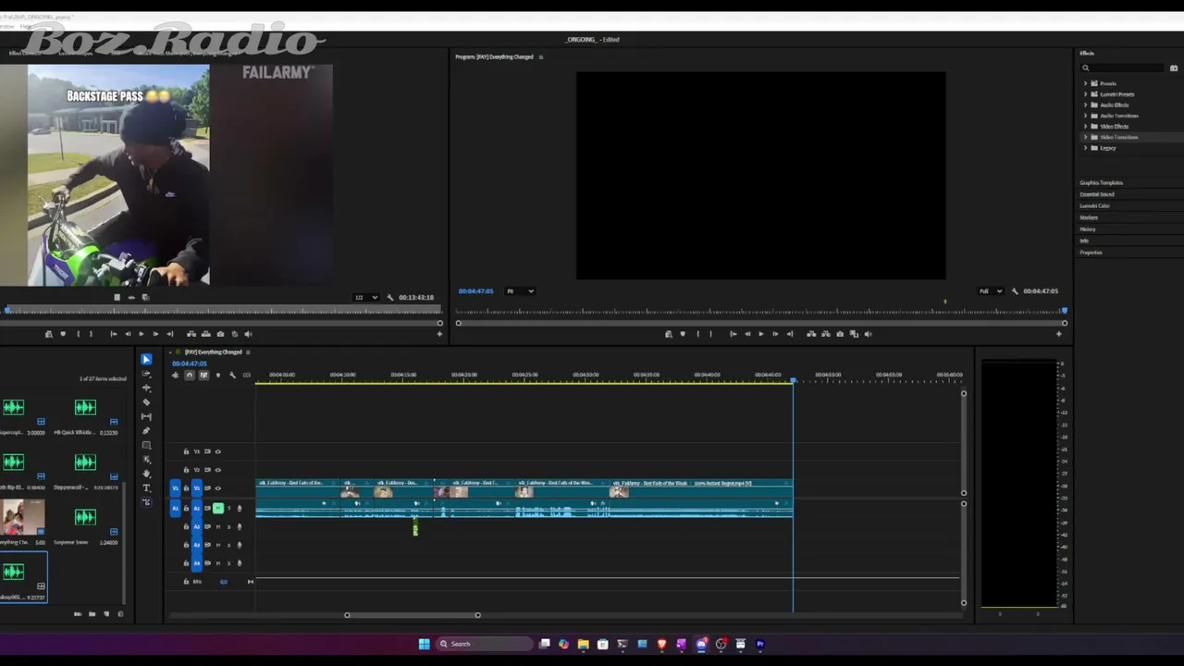
Task: Select the Razor tool
Action: (x=146, y=402)
